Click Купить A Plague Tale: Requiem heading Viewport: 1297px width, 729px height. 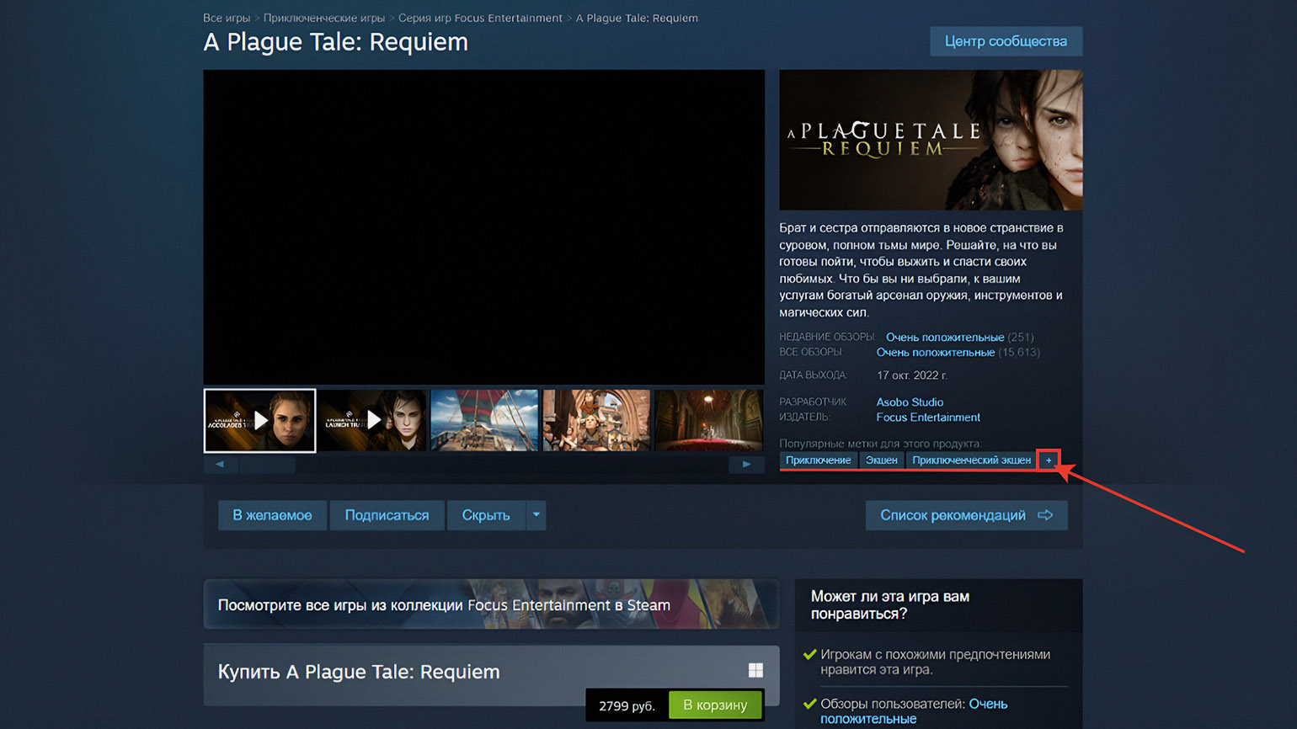point(359,672)
